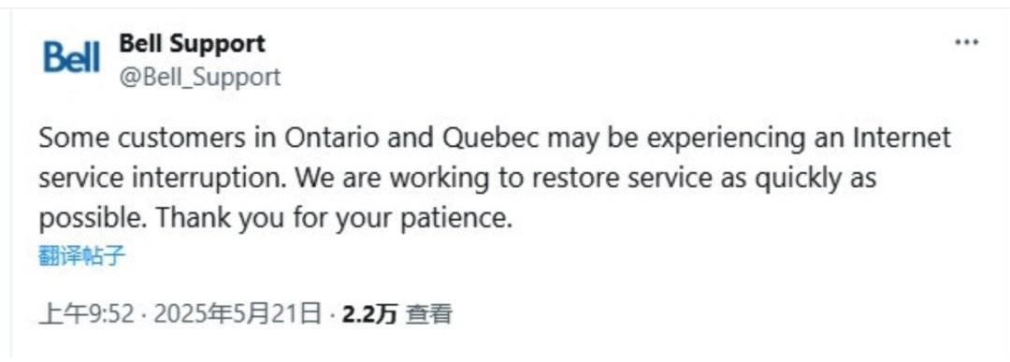Translate the post using 翻译帖子
The height and width of the screenshot is (362, 1010).
[x=81, y=255]
